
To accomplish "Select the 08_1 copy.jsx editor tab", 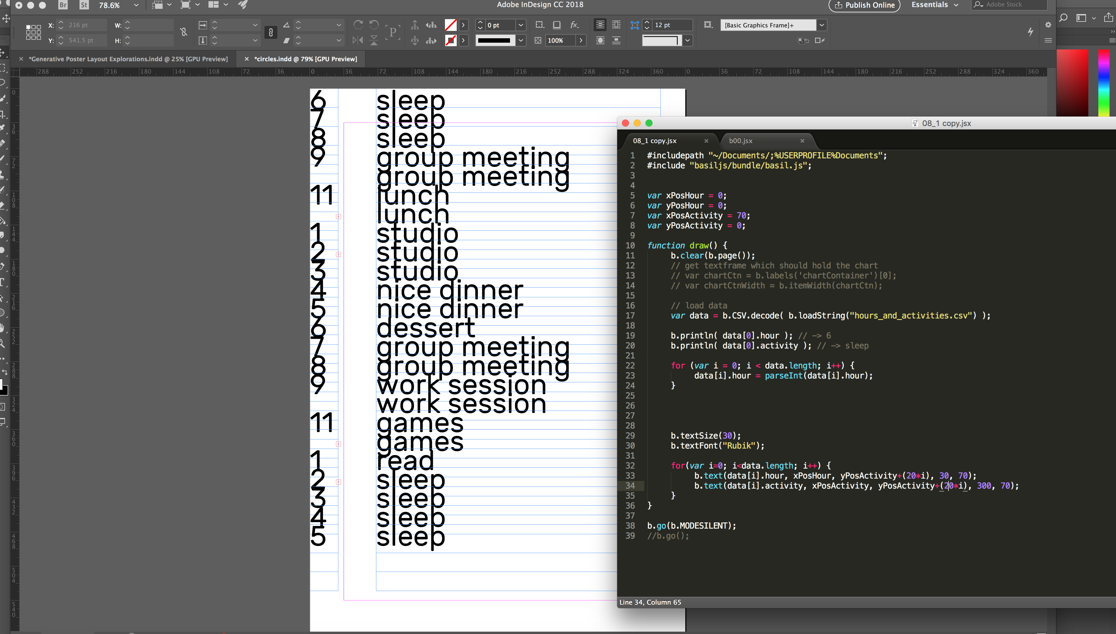I will [654, 141].
